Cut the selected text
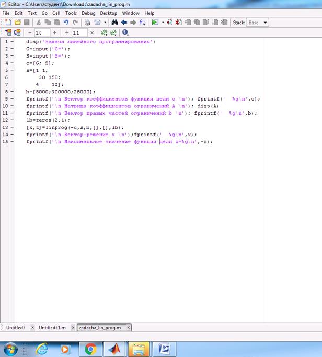The image size is (322, 357). pos(39,23)
